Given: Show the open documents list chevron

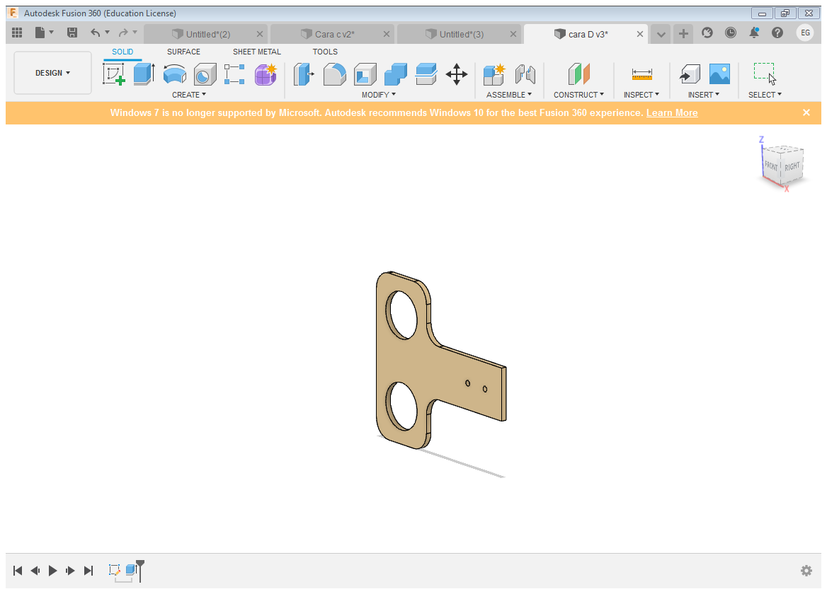Looking at the screenshot, I should click(661, 34).
